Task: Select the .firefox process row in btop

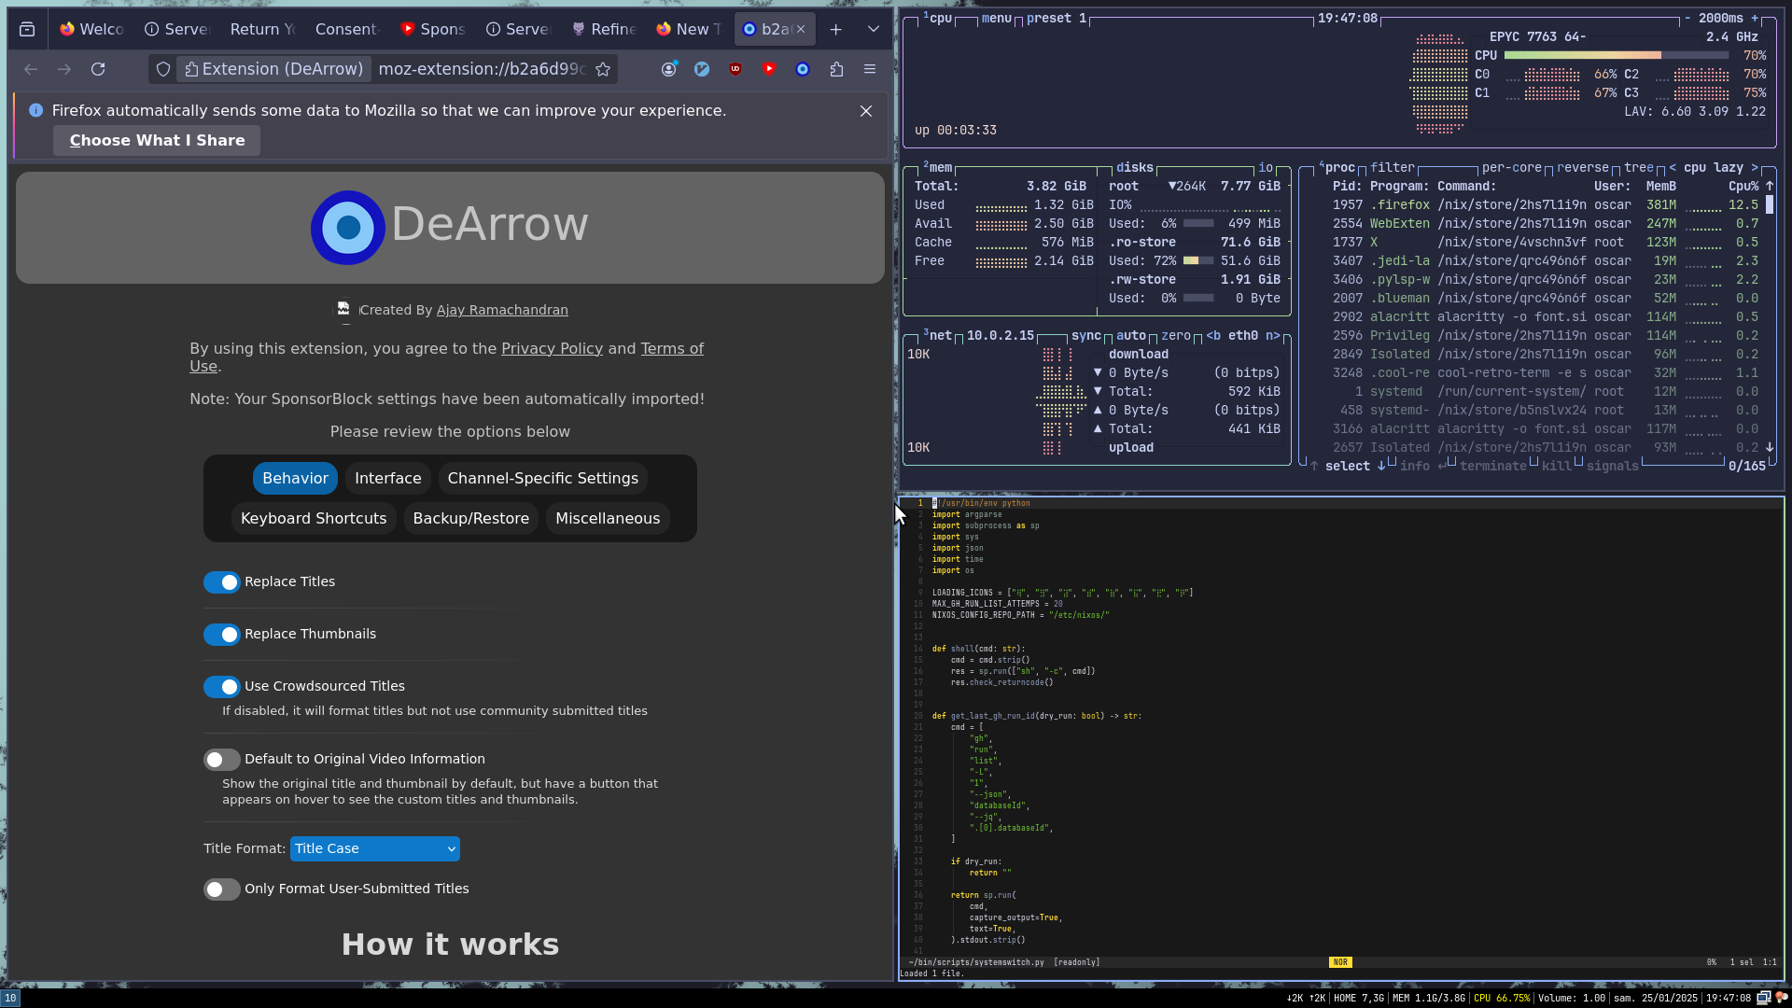Action: (x=1546, y=205)
